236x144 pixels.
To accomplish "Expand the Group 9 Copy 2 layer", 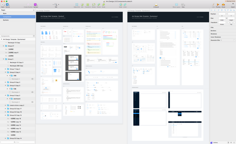I will tap(6, 82).
